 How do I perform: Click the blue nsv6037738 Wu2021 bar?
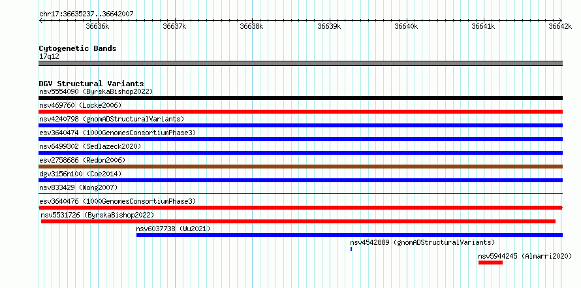coord(349,235)
